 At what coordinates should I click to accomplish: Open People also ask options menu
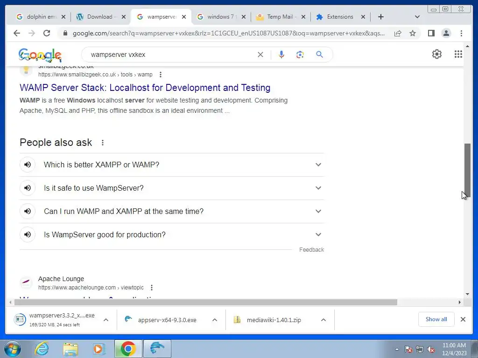(x=103, y=143)
